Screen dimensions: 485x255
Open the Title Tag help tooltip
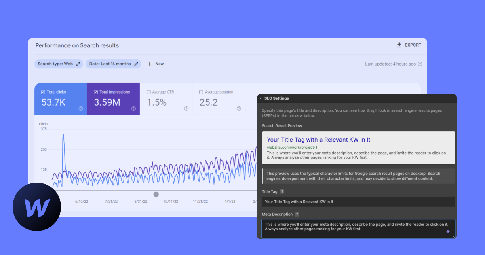pos(282,191)
